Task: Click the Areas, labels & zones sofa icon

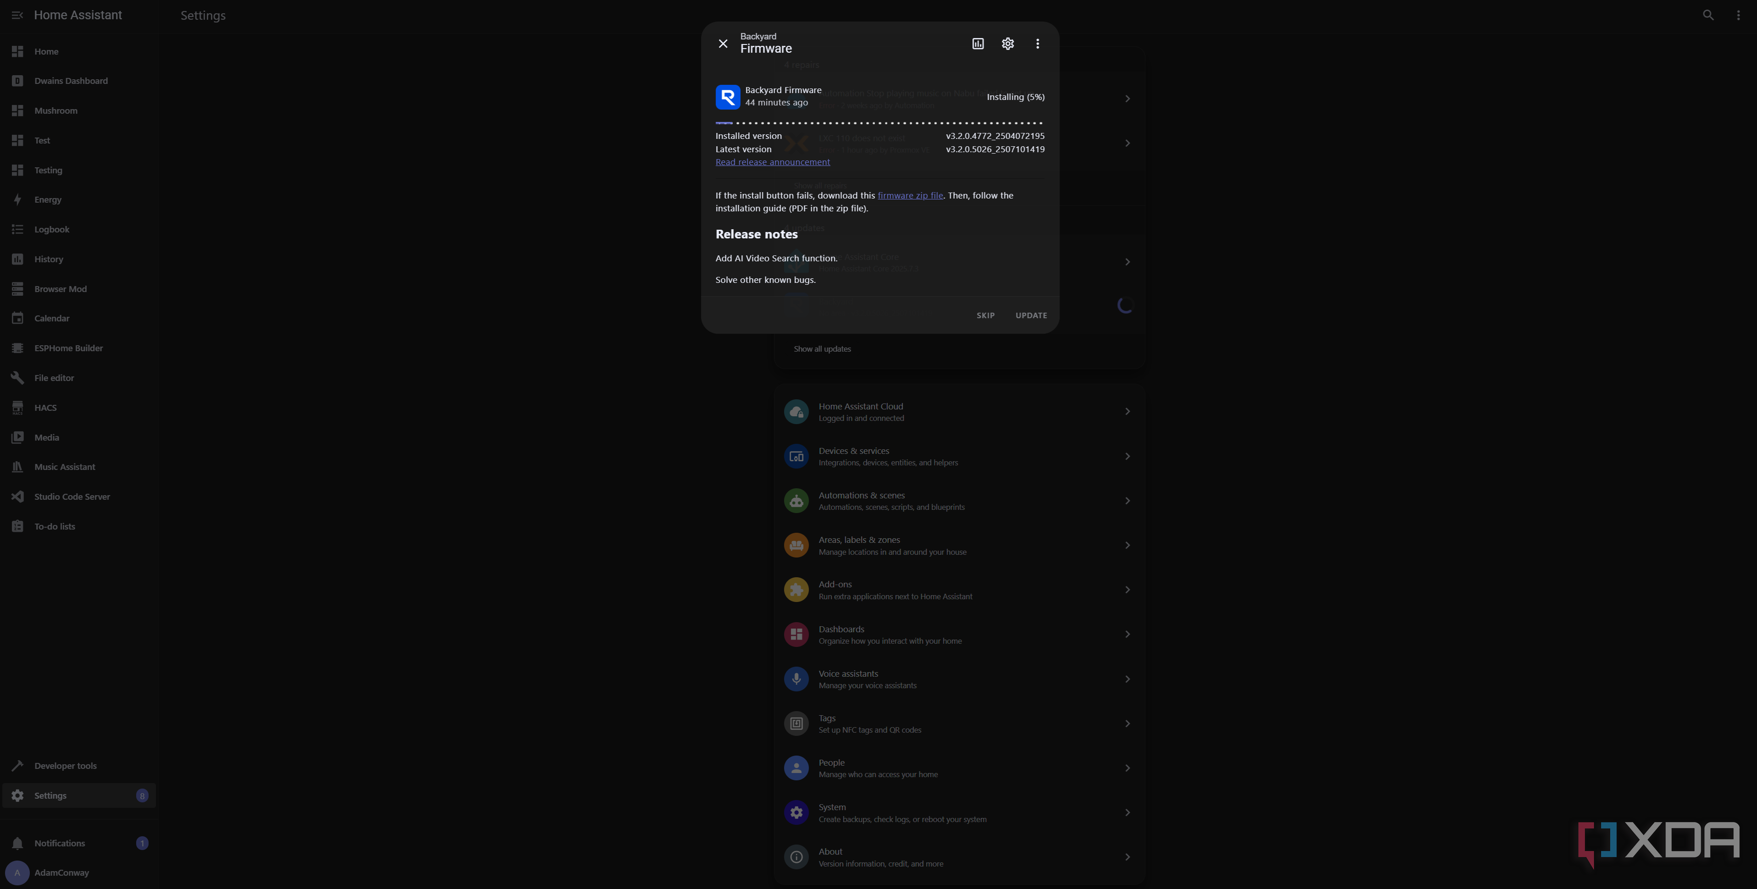Action: 796,545
